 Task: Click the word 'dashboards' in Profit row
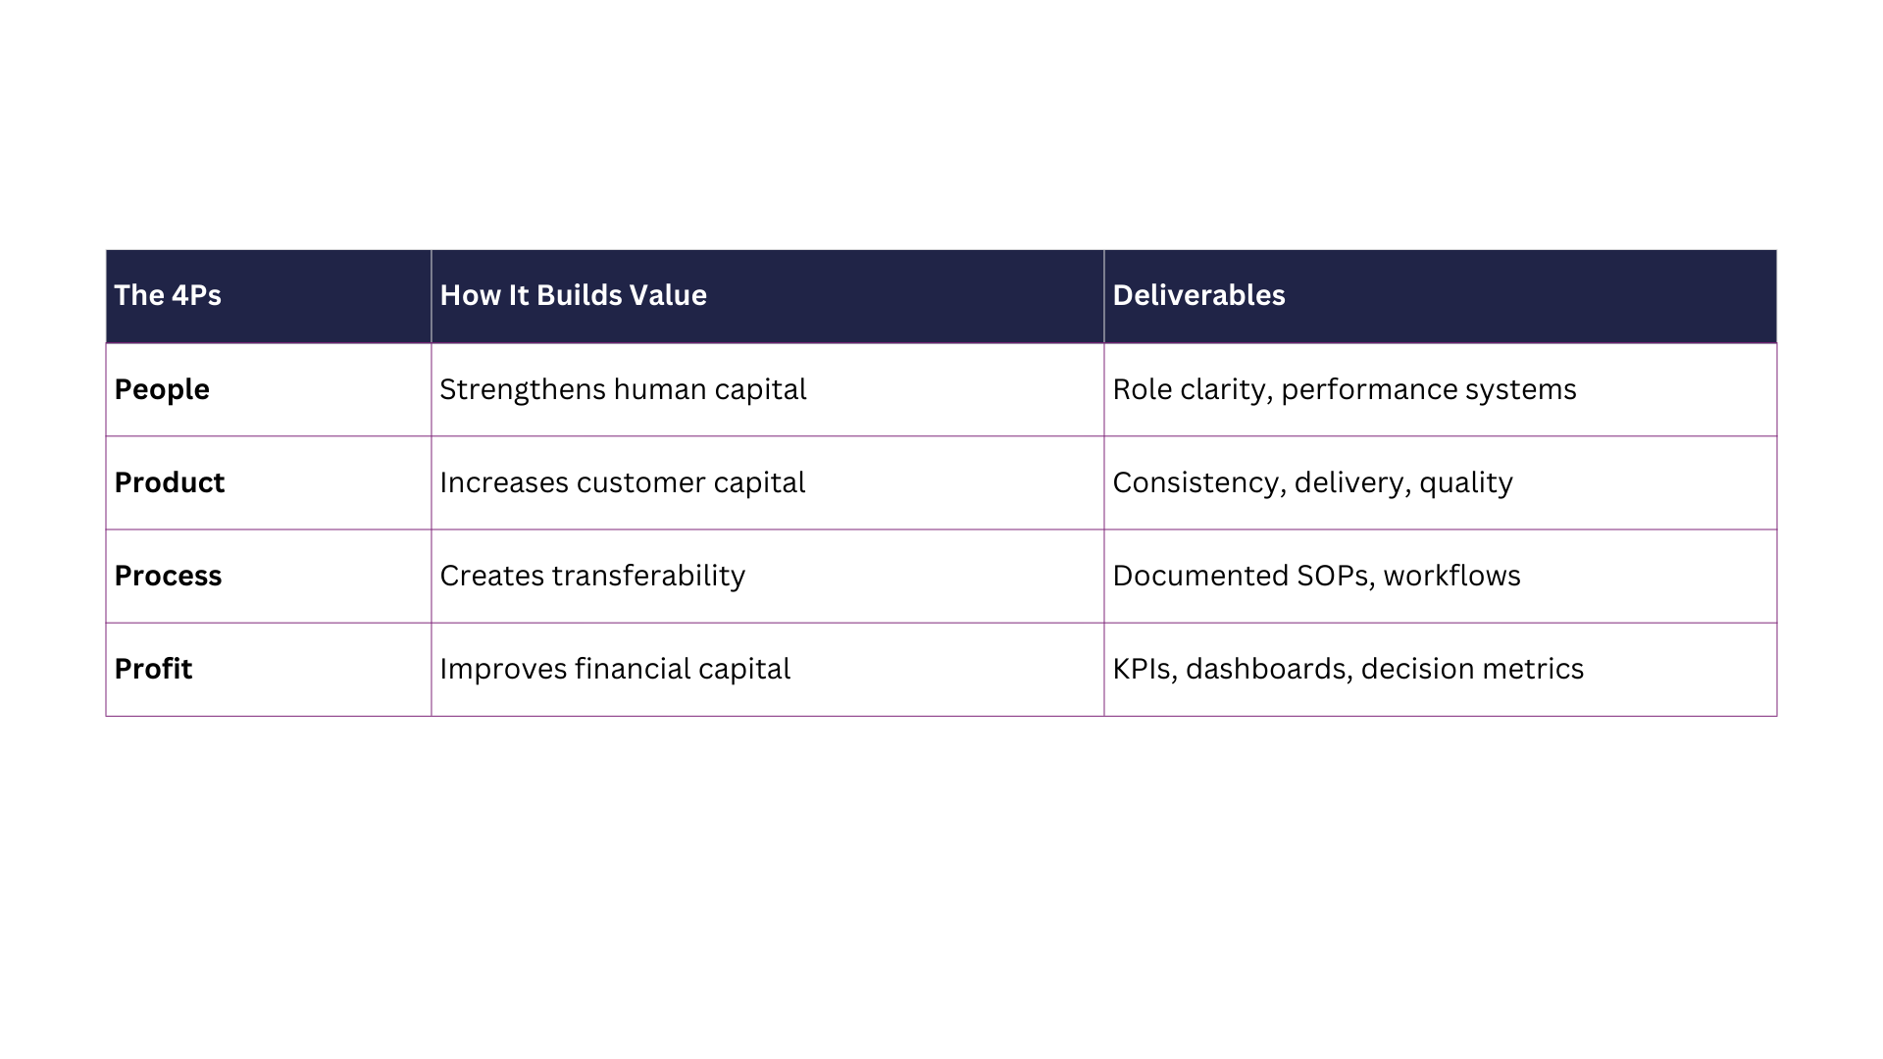point(1268,669)
